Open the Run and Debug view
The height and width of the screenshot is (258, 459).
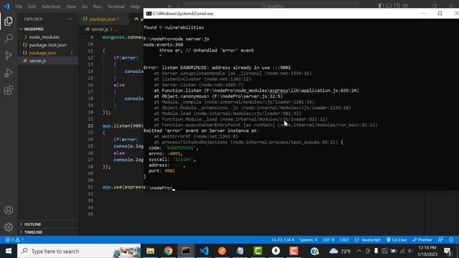pos(9,73)
